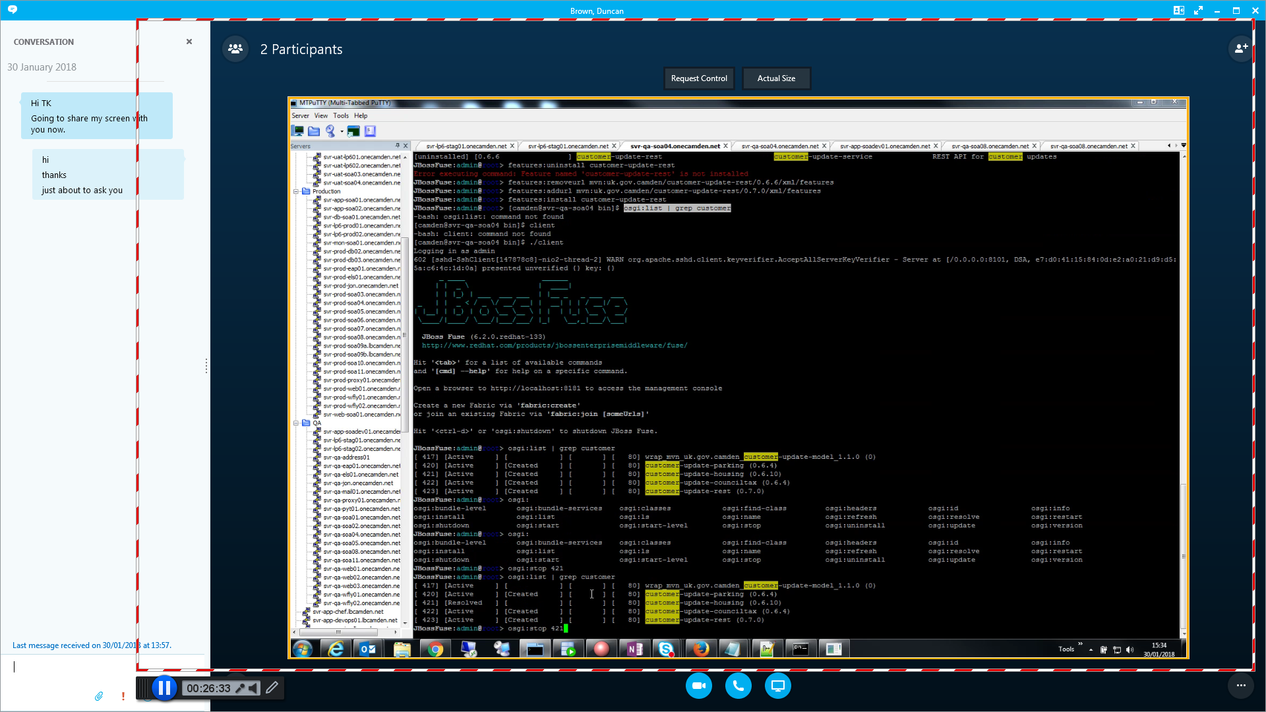The width and height of the screenshot is (1266, 712).
Task: Open the dropdown arrow next to connect icon
Action: (342, 131)
